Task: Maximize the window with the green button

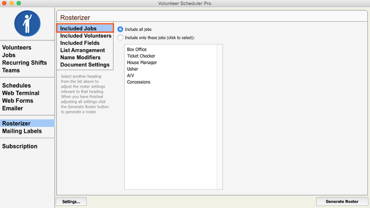Action: (x=19, y=3)
